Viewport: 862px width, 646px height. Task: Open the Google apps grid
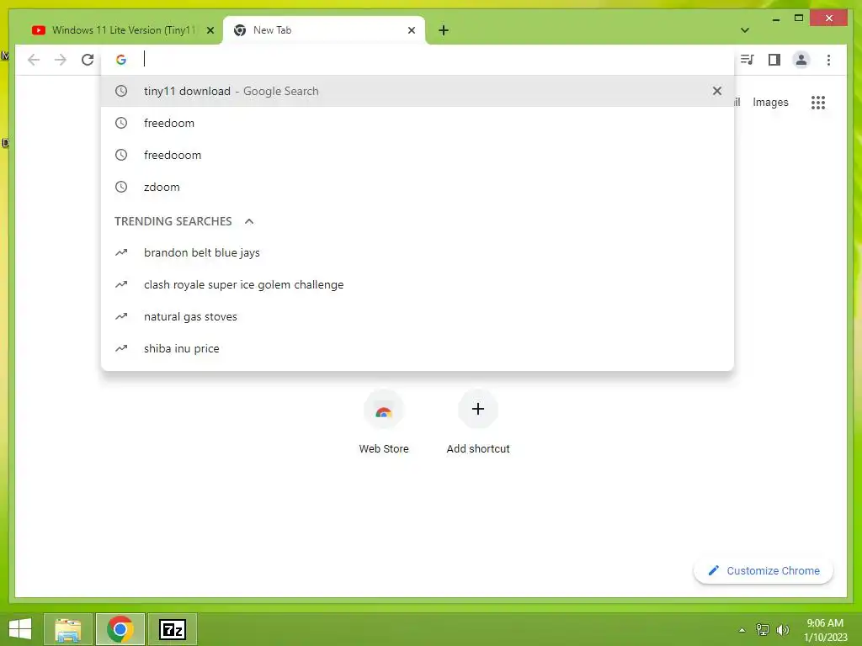[x=818, y=102]
